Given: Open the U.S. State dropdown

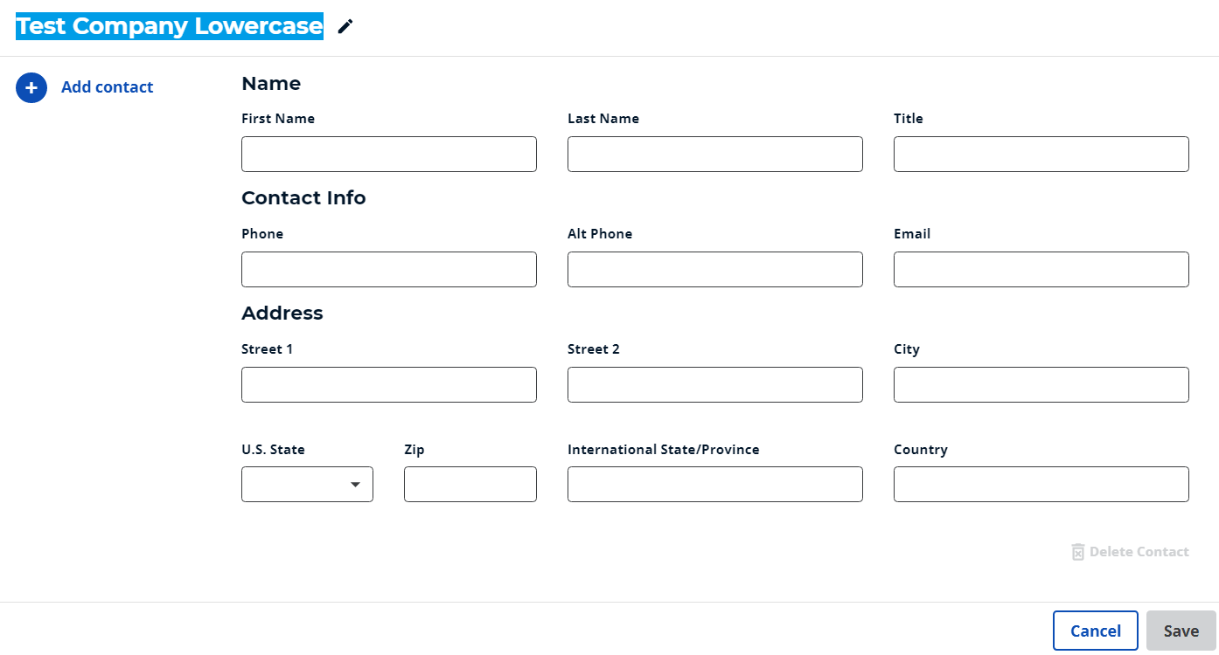Looking at the screenshot, I should click(307, 485).
